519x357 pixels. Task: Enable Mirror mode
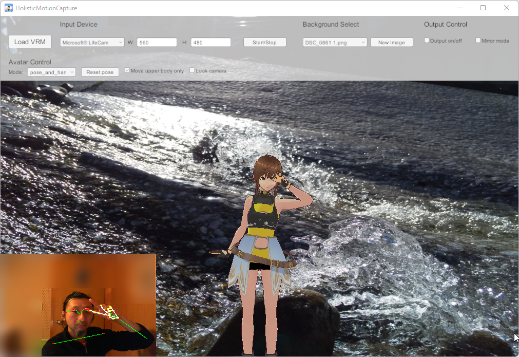(x=478, y=40)
